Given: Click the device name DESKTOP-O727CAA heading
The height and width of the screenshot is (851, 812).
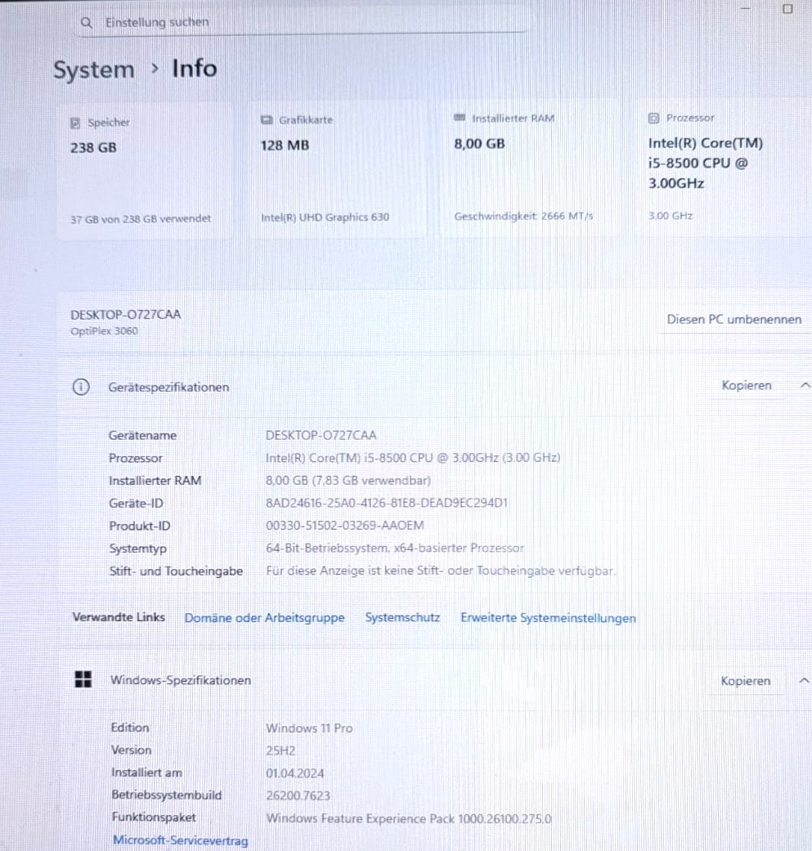Looking at the screenshot, I should [x=125, y=315].
